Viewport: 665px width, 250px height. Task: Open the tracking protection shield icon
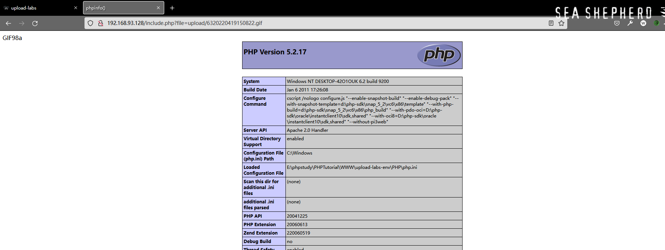click(90, 23)
